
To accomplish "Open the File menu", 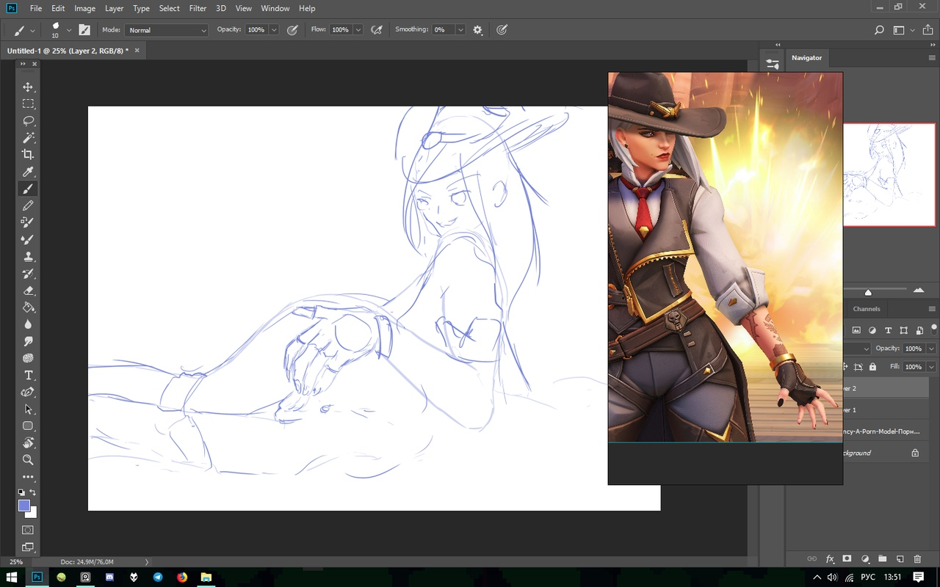I will (36, 8).
